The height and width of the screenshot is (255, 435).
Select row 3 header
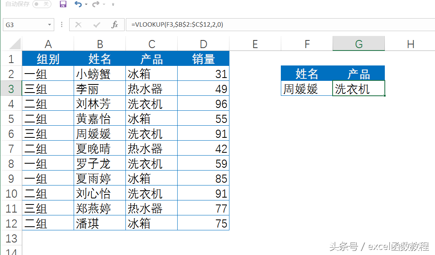click(11, 89)
